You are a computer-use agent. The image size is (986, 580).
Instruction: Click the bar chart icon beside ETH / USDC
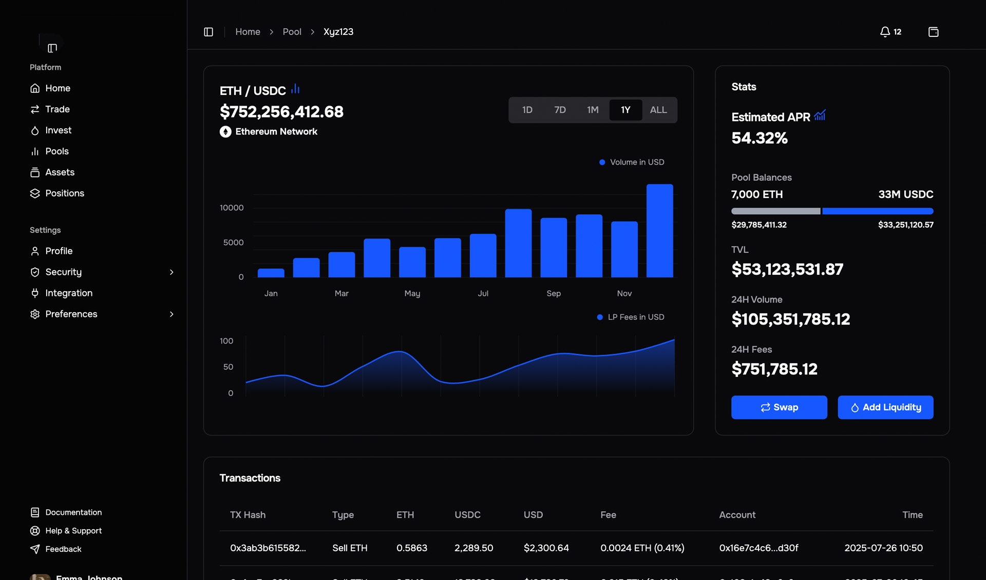coord(295,89)
